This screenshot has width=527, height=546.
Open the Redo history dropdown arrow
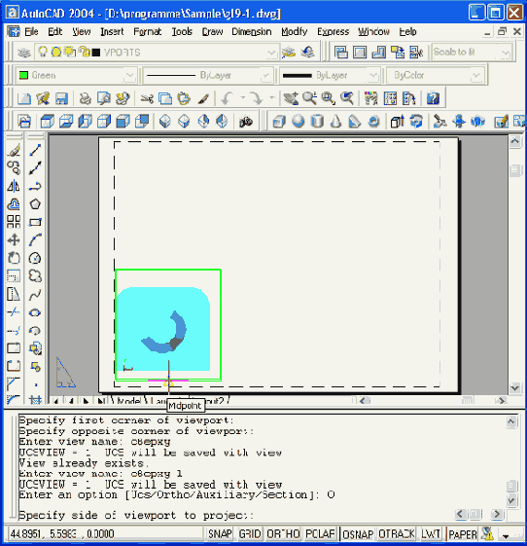pyautogui.click(x=272, y=99)
